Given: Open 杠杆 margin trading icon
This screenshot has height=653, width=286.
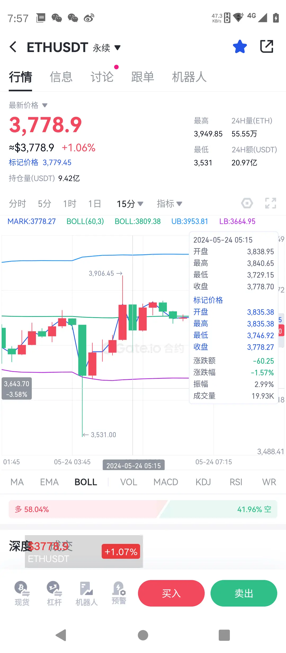Looking at the screenshot, I should point(54,594).
